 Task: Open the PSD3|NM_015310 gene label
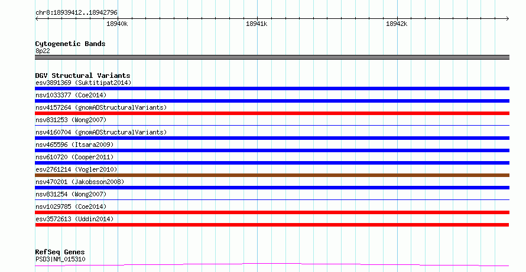(60, 259)
